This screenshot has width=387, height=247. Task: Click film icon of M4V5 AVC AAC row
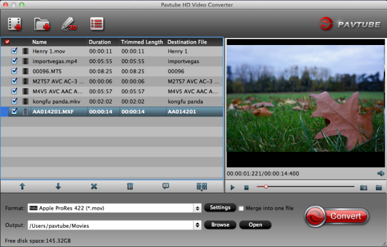[25, 91]
